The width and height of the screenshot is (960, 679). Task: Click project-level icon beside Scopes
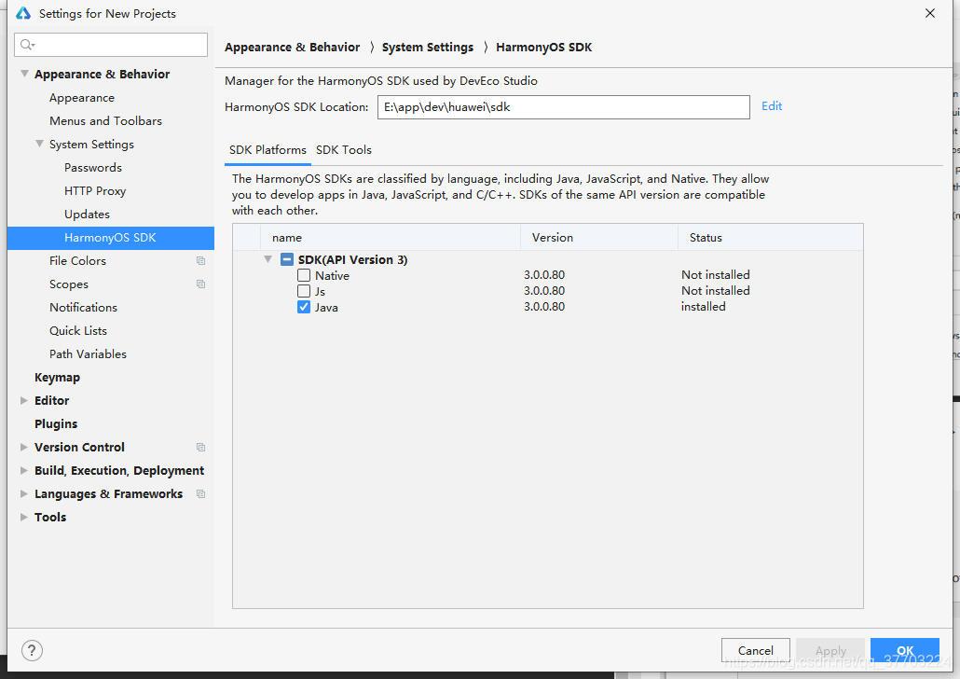(x=200, y=284)
